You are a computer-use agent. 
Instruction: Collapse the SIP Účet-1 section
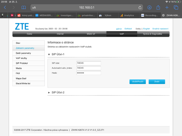[49, 54]
